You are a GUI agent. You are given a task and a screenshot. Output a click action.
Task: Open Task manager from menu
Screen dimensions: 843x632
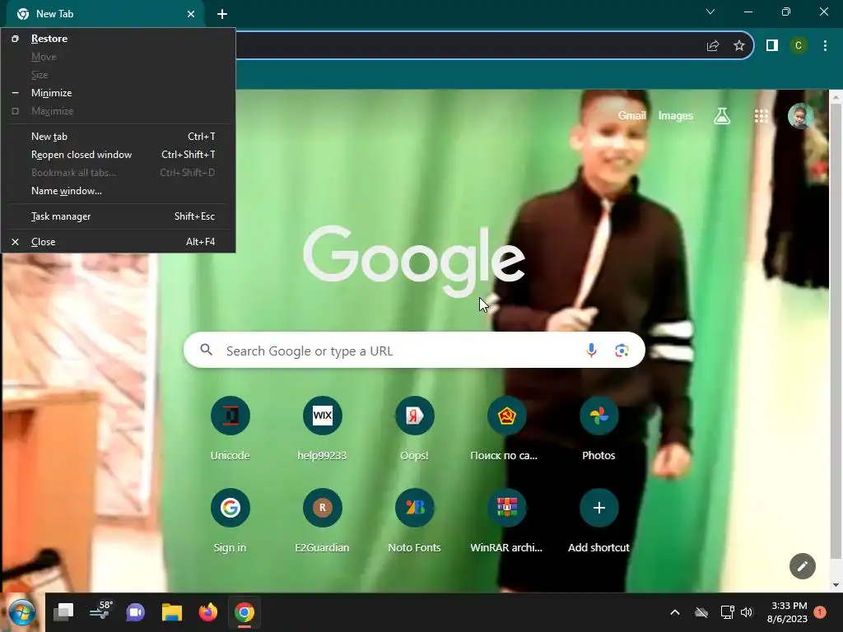coord(119,216)
